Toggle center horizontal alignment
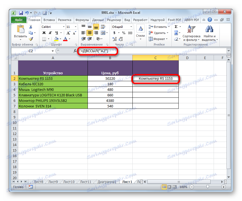The width and height of the screenshot is (242, 201). click(90, 33)
